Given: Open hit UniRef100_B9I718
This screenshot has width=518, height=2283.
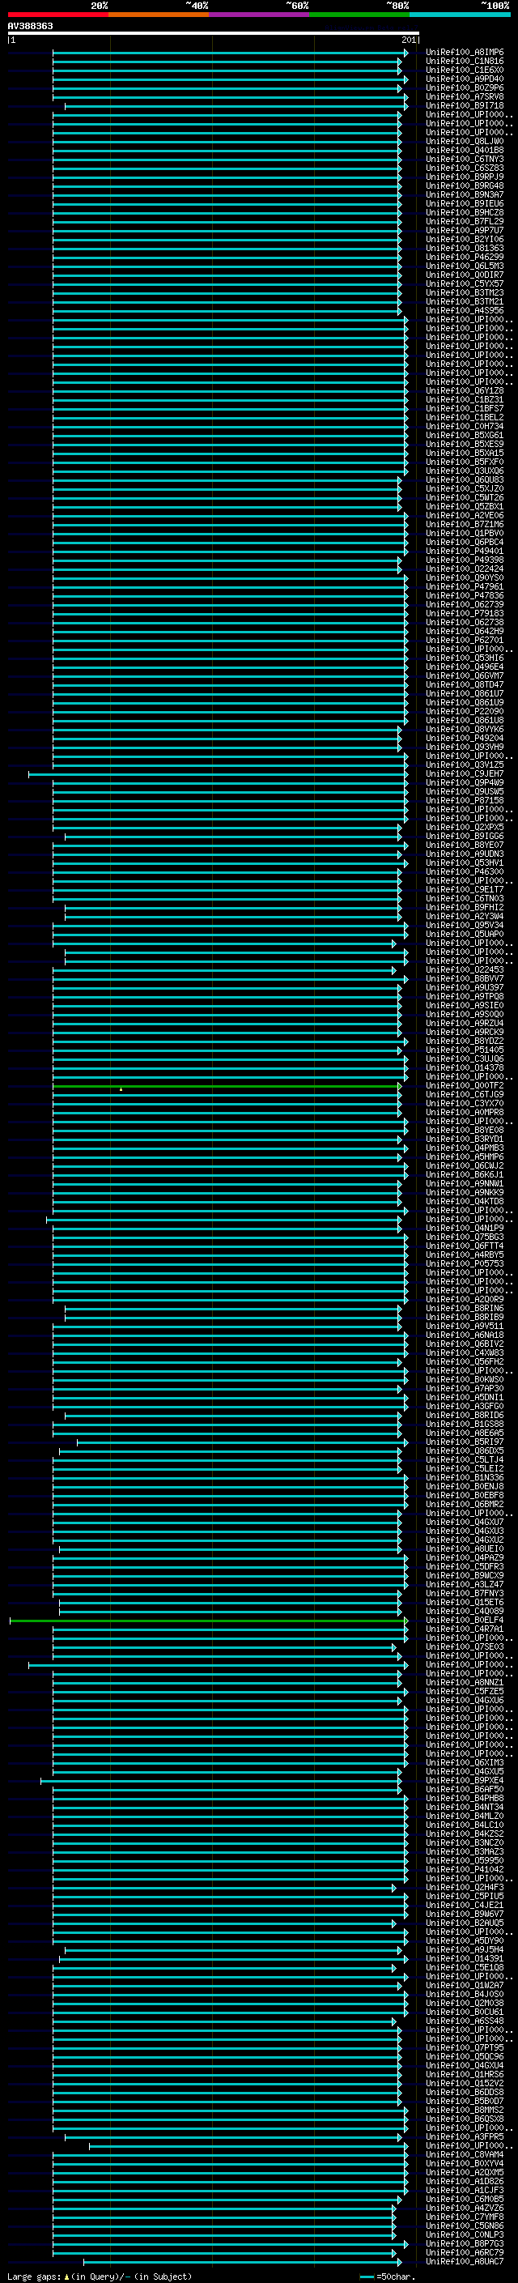Looking at the screenshot, I should coord(464,105).
